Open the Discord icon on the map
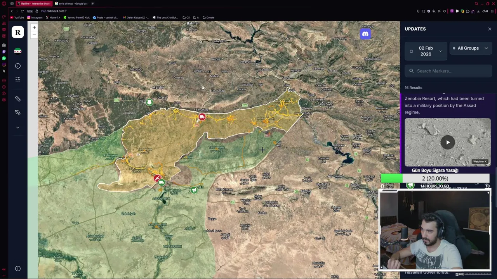Image resolution: width=497 pixels, height=279 pixels. click(365, 34)
